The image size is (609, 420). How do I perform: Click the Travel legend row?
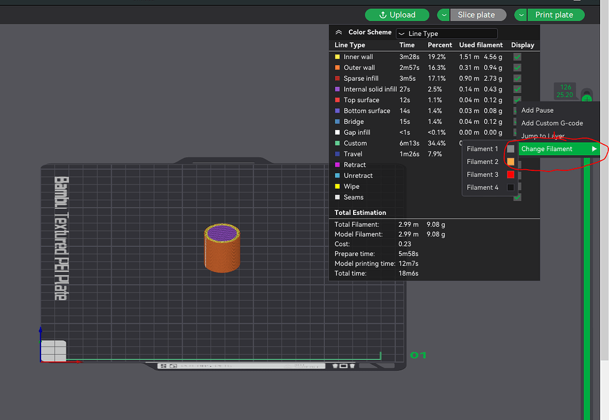point(397,154)
